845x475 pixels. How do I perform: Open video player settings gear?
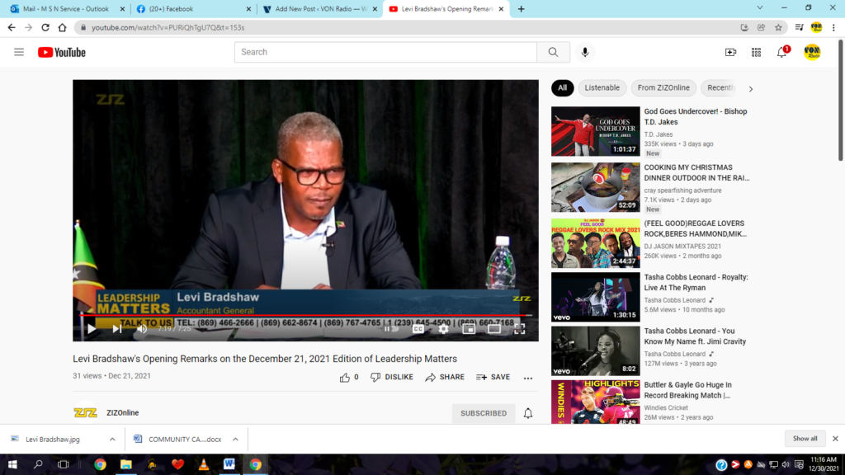tap(443, 328)
